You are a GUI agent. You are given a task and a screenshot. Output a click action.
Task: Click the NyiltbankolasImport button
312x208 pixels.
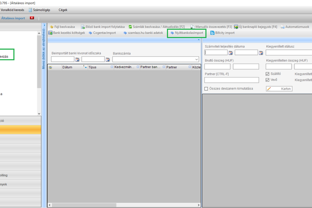187,33
